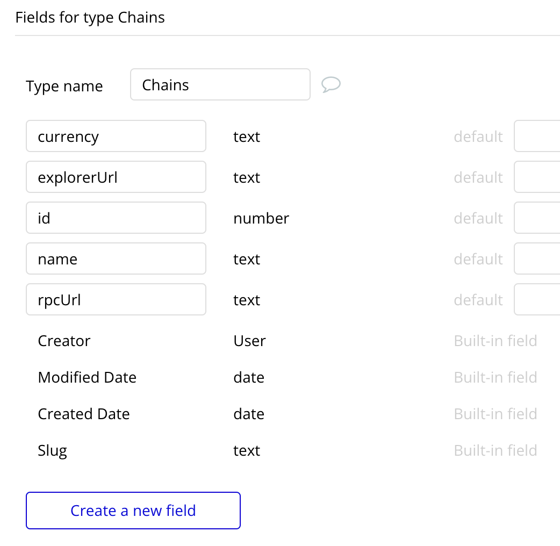Click the default value box for rpcUrl

[537, 300]
